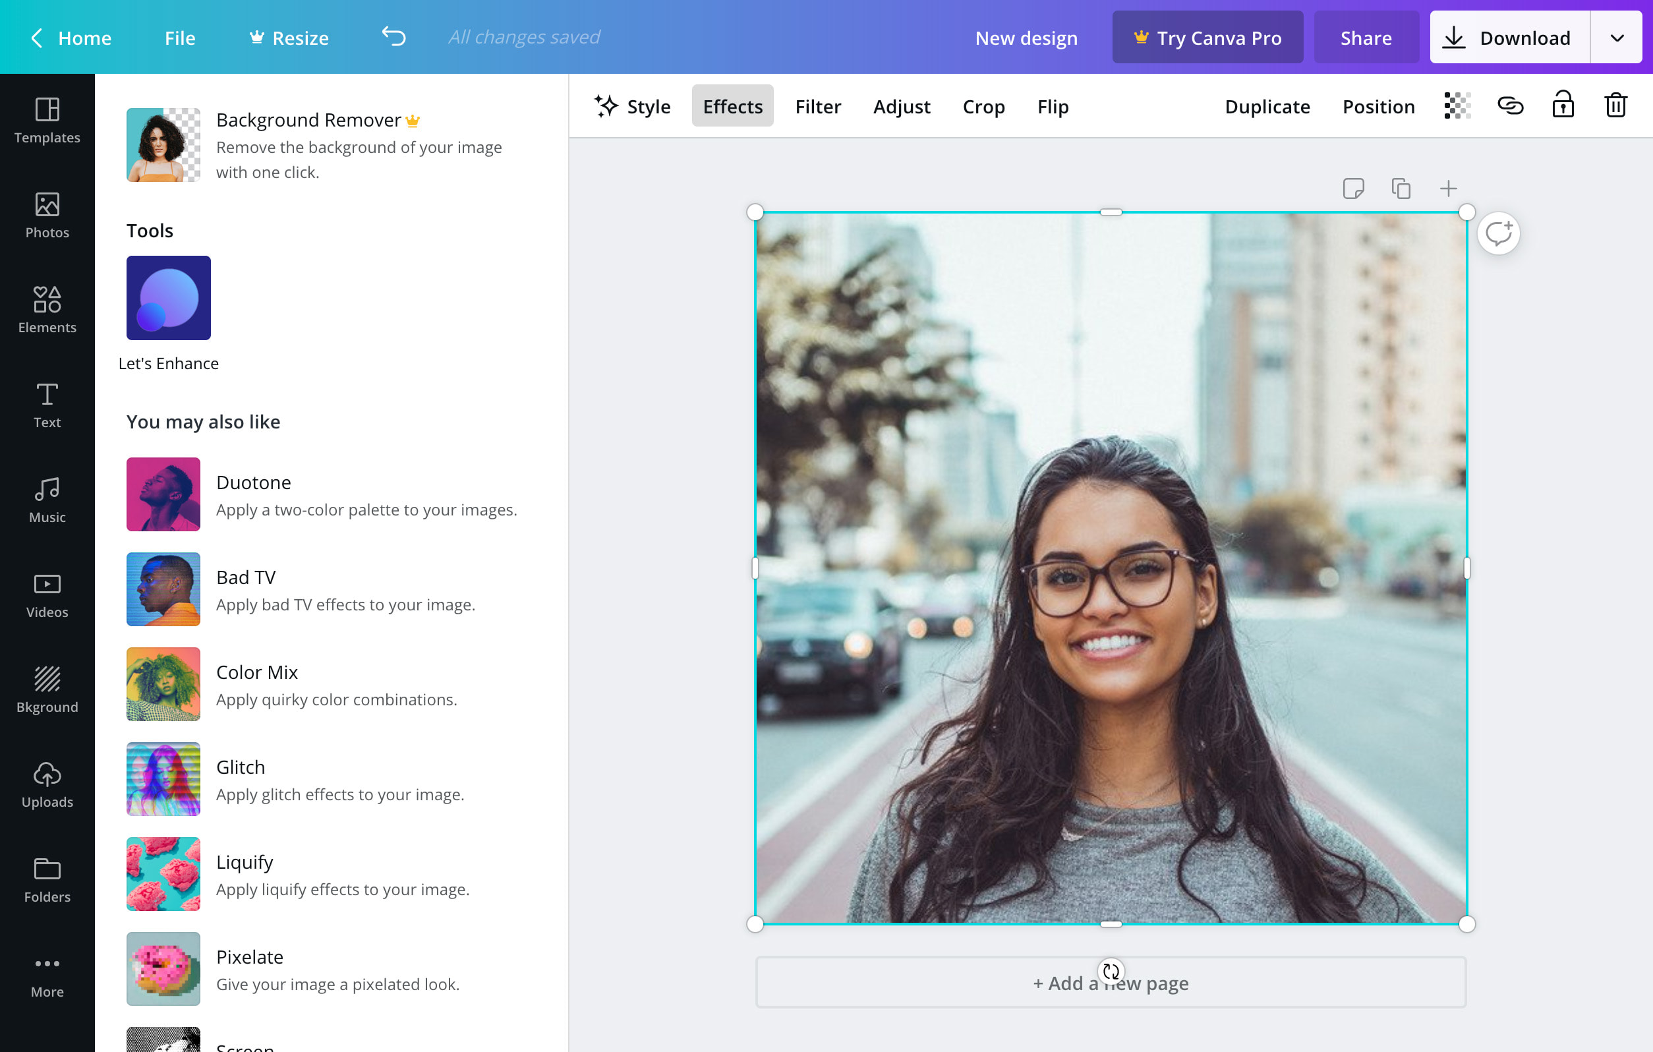Image resolution: width=1653 pixels, height=1052 pixels.
Task: Click the Try Canva Pro button
Action: pos(1207,37)
